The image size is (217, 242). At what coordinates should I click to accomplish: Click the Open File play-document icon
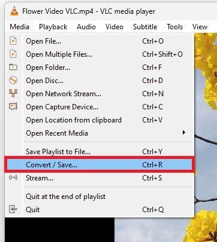point(13,41)
